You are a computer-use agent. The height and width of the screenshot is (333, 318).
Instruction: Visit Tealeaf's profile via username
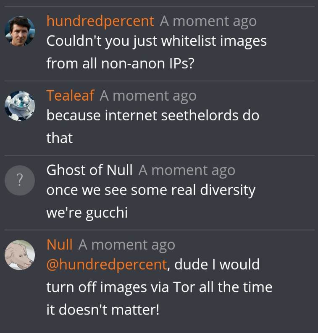click(x=70, y=96)
